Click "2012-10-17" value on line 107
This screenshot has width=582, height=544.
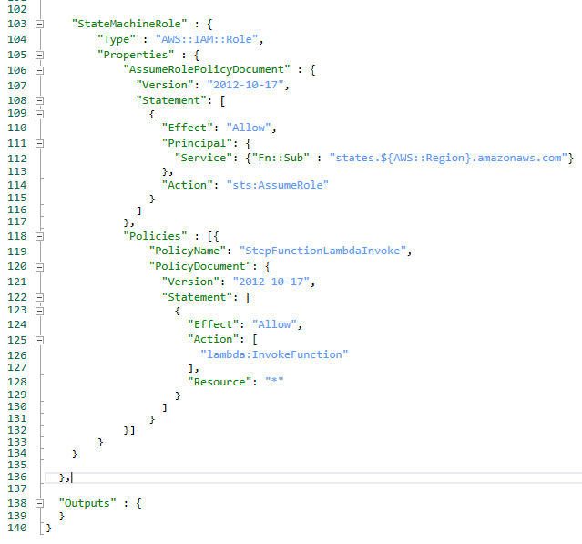point(245,85)
